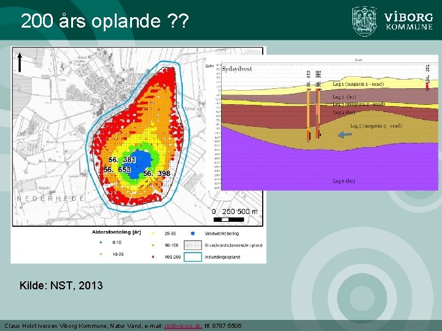Click the 'Sydsydvest' cross-section label
The height and width of the screenshot is (331, 442).
[x=237, y=69]
